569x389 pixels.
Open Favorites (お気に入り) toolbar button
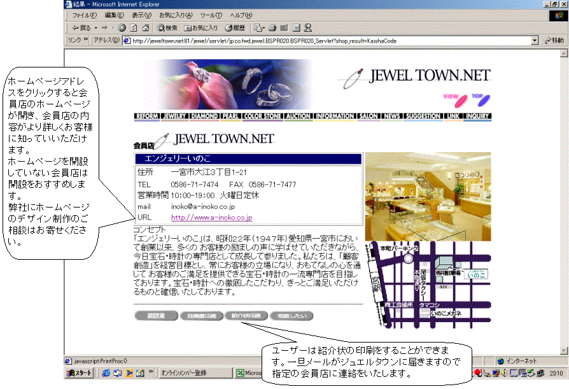[201, 27]
